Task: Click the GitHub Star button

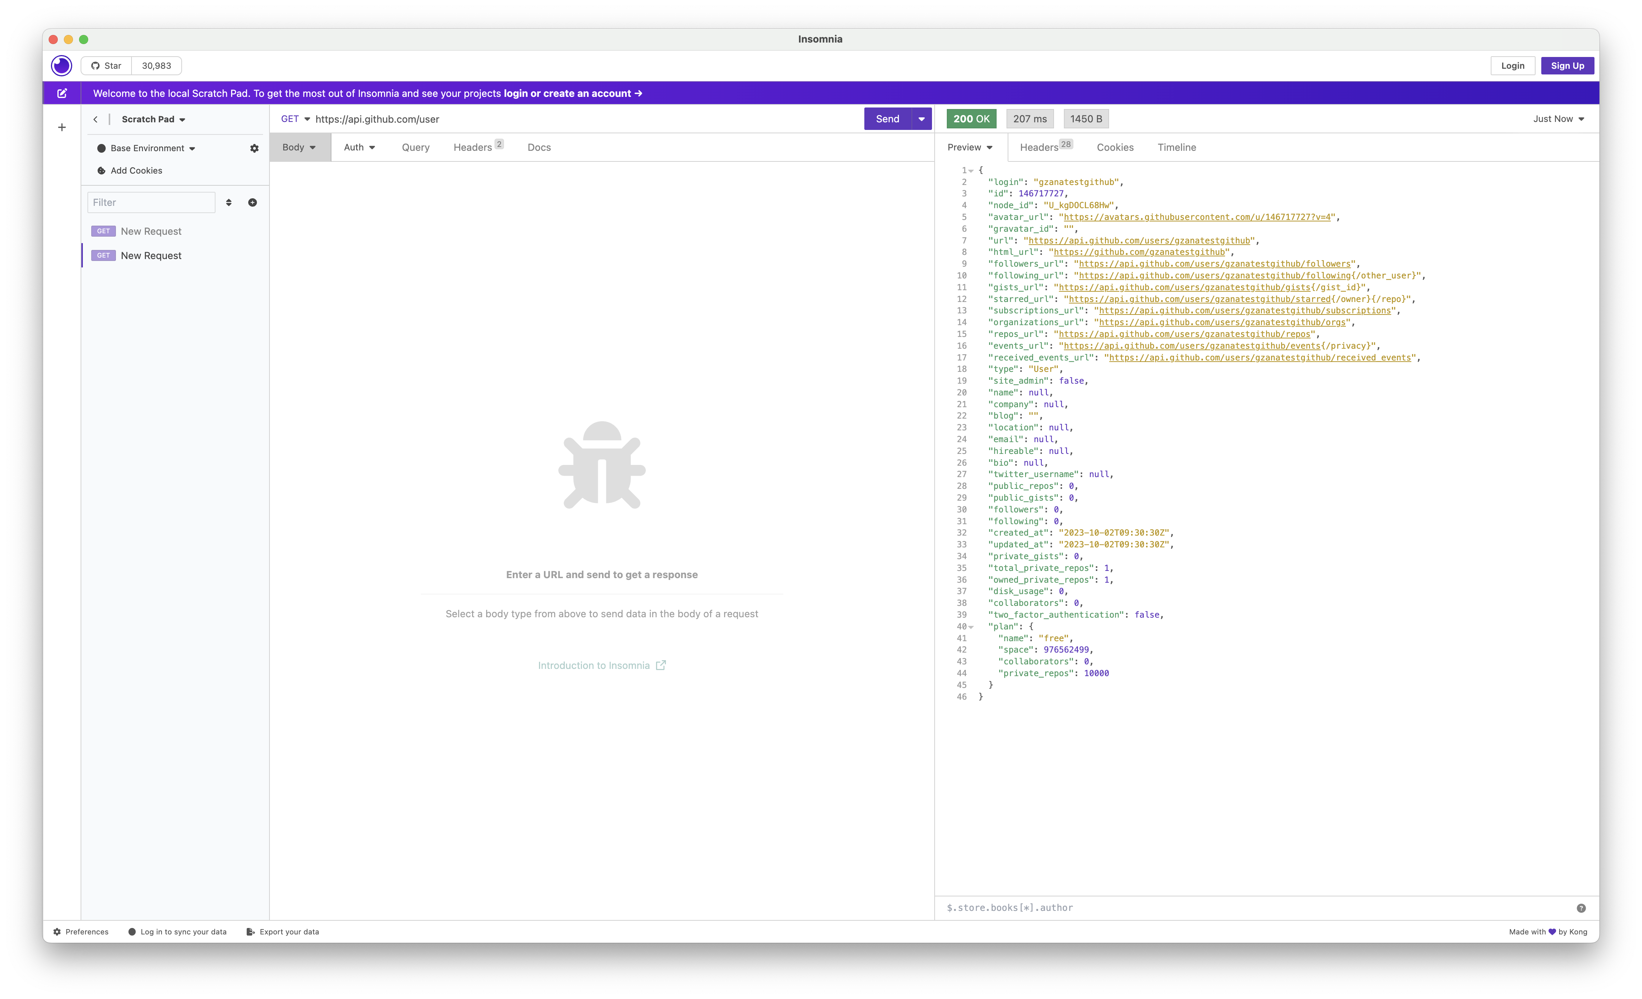Action: 107,65
